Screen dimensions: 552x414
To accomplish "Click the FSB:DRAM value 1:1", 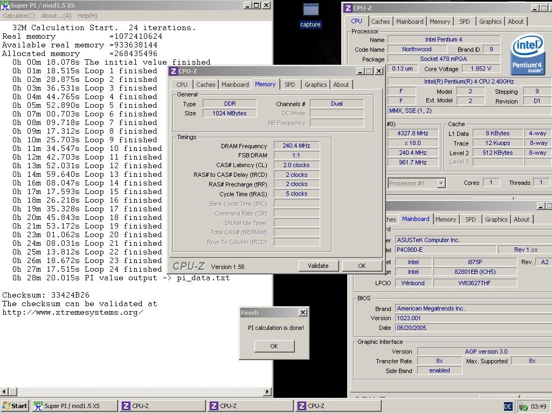I will click(x=296, y=155).
